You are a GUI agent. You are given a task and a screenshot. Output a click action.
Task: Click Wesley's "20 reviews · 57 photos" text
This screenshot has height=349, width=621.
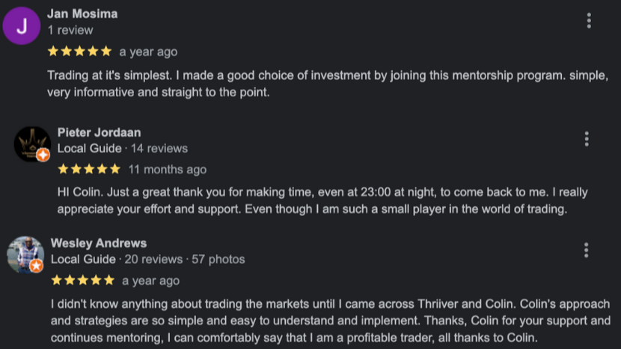[x=183, y=260]
